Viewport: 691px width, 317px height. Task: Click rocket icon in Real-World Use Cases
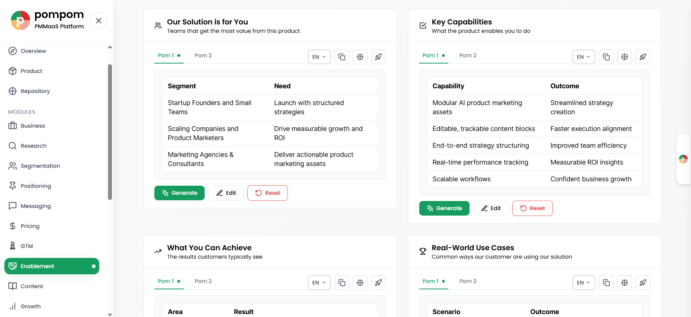(643, 283)
